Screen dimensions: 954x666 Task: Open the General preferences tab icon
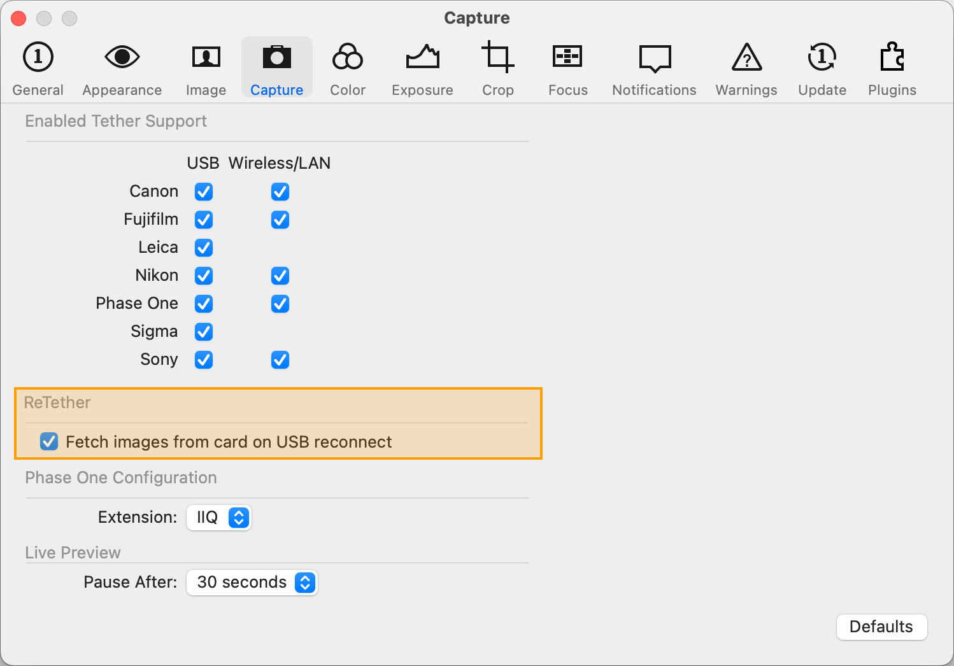38,57
